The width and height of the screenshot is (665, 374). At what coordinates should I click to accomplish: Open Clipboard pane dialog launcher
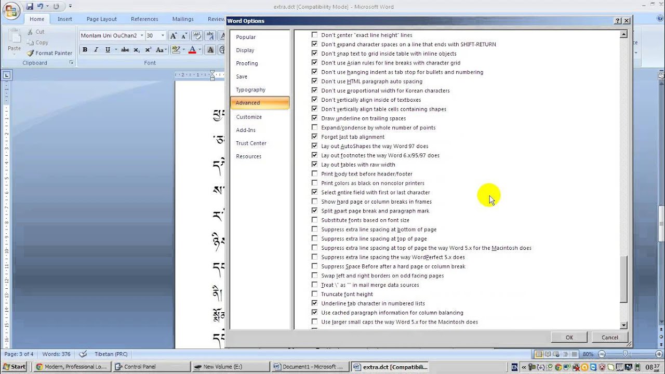71,63
